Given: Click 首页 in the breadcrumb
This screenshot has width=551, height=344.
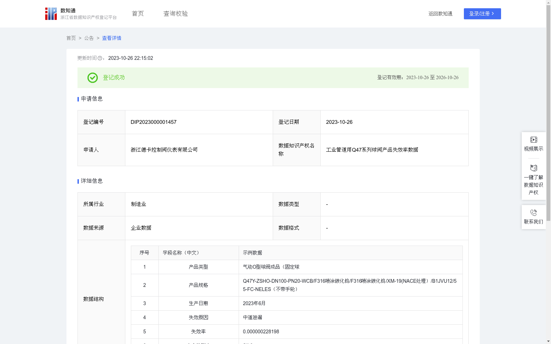Looking at the screenshot, I should click(x=71, y=38).
